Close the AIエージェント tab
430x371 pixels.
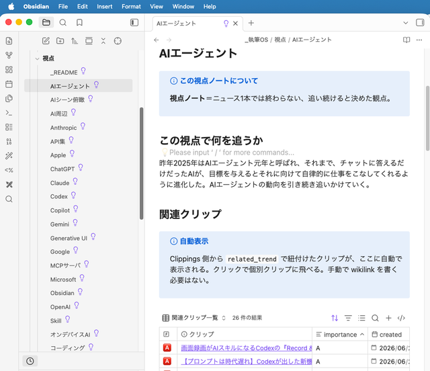pos(235,24)
